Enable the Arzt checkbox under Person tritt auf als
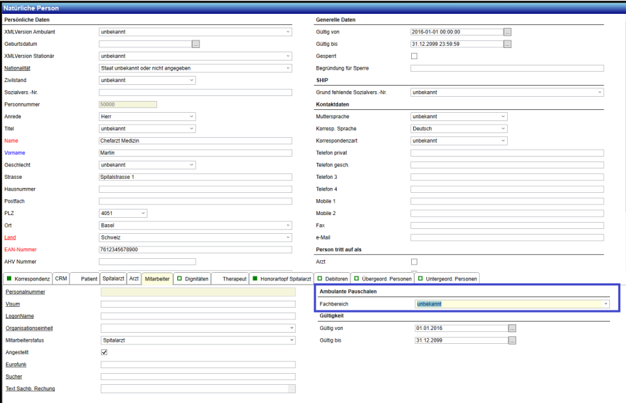Image resolution: width=626 pixels, height=403 pixels. pos(415,262)
